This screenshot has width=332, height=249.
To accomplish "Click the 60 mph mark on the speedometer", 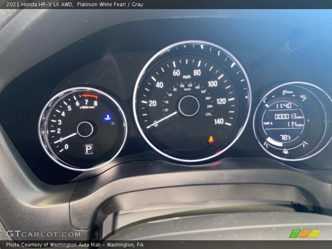I will [176, 73].
